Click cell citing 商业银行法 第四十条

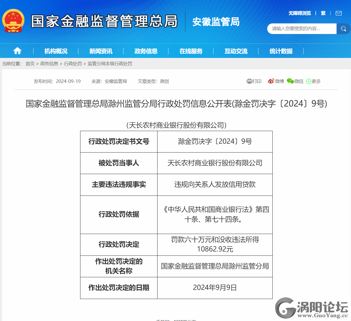pyautogui.click(x=215, y=215)
